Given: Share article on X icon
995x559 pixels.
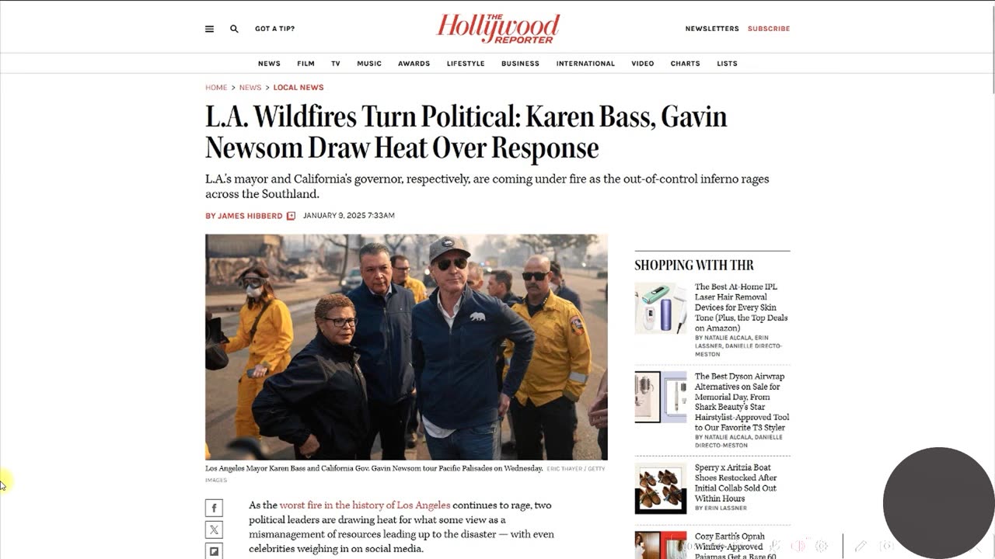Looking at the screenshot, I should [214, 529].
